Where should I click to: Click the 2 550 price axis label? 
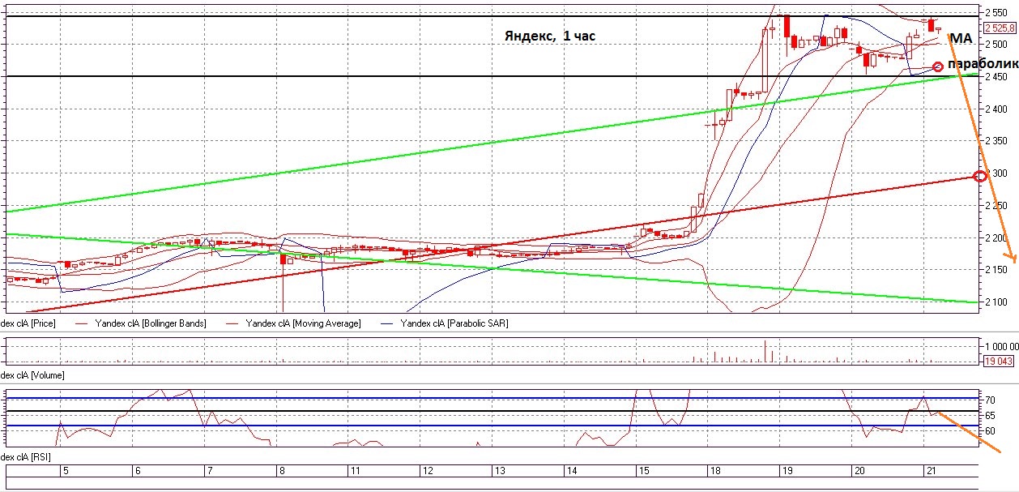click(x=997, y=12)
